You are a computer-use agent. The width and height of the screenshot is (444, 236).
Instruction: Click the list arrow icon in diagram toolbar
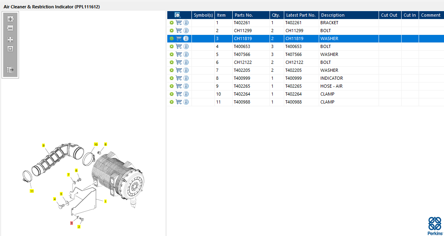point(10,70)
